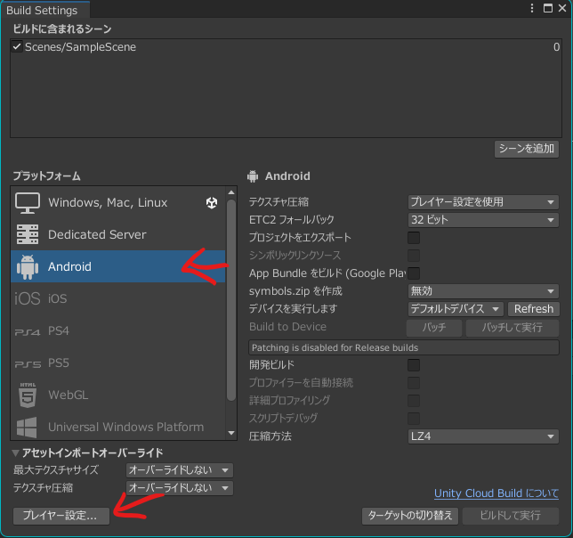This screenshot has height=538, width=573.
Task: Open プレイヤー設定... button
Action: pos(61,516)
